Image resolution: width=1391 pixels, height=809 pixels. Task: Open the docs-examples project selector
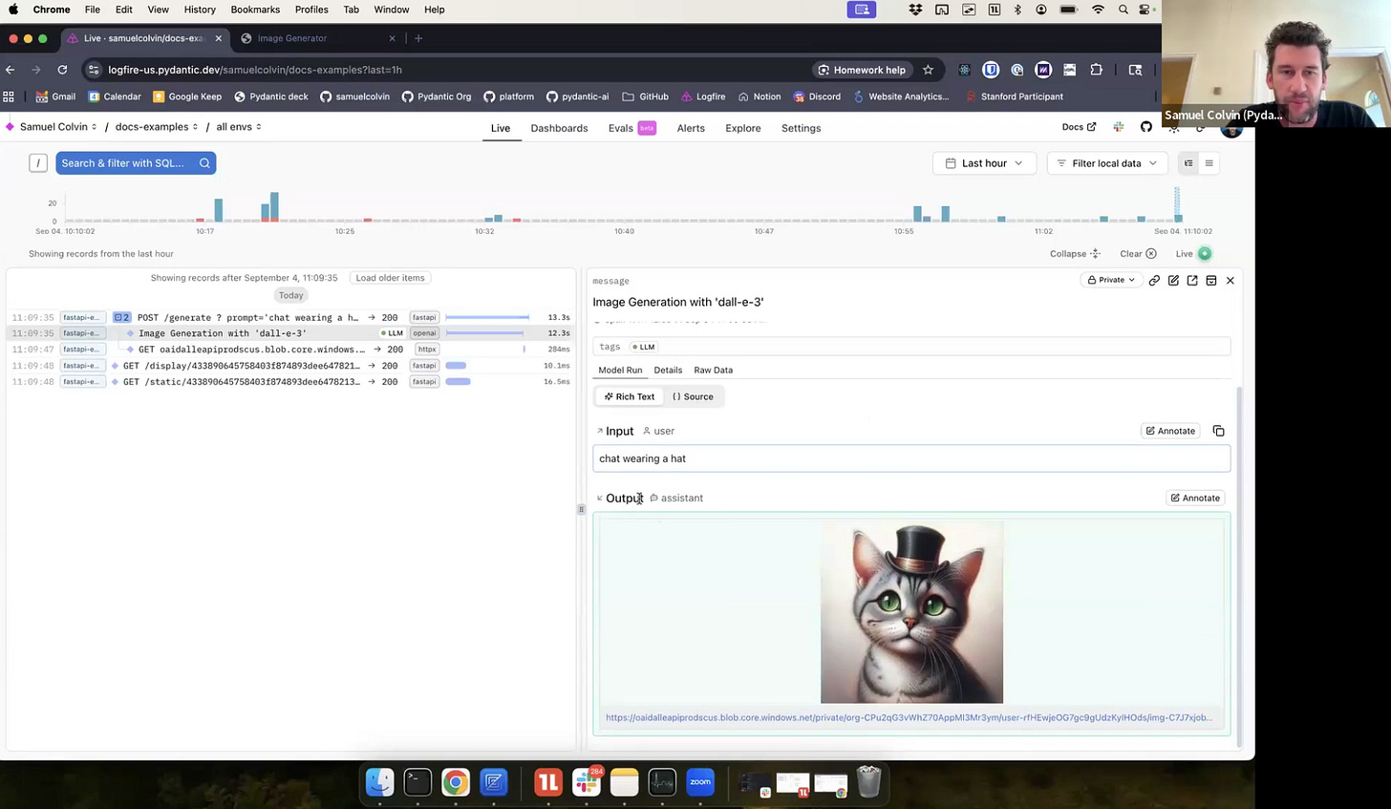coord(157,127)
